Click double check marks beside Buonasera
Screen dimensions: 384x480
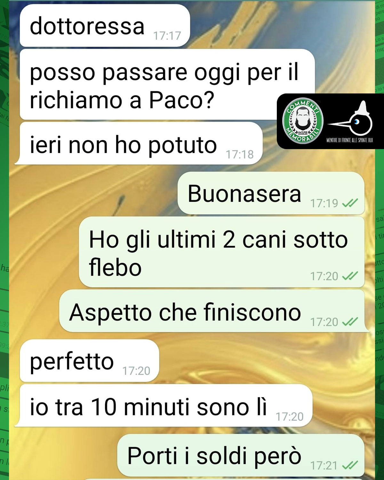coord(350,203)
